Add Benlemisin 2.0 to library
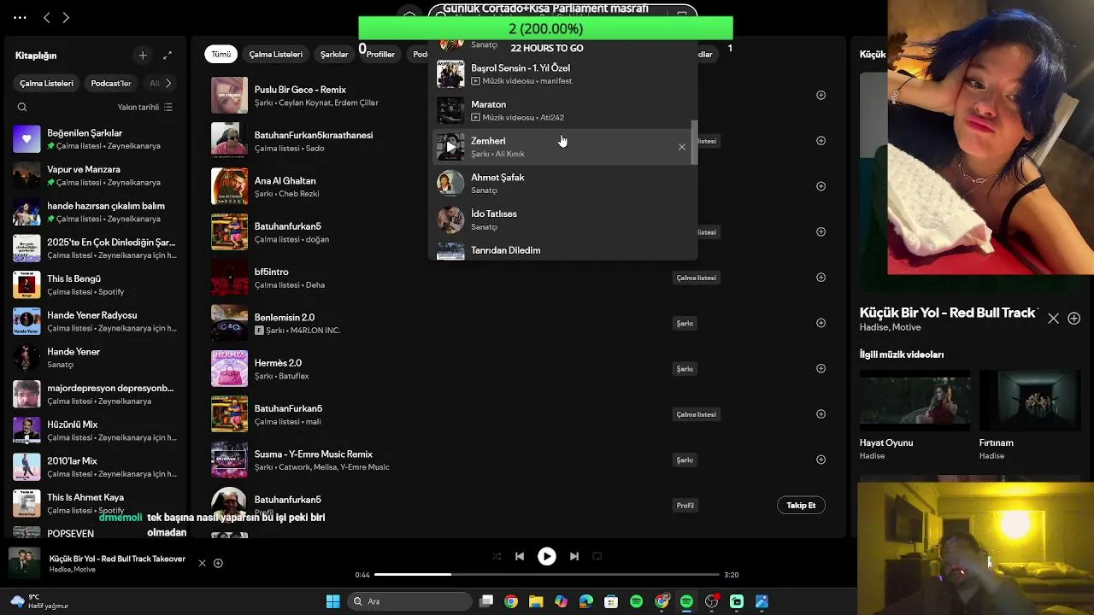Screen dimensions: 1094x615 click(x=820, y=323)
